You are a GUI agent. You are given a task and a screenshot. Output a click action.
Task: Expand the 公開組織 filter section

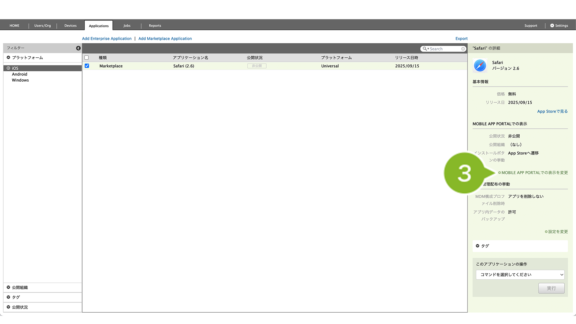20,287
